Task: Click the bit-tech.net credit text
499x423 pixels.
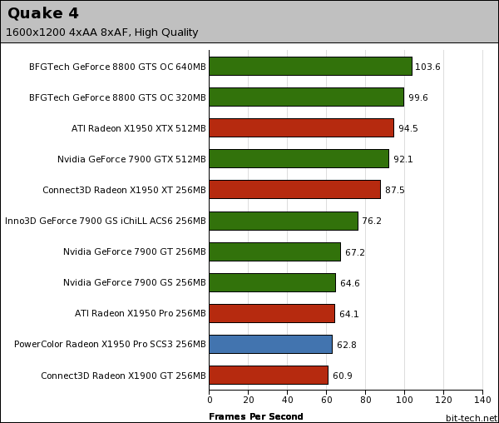Action: pyautogui.click(x=472, y=418)
